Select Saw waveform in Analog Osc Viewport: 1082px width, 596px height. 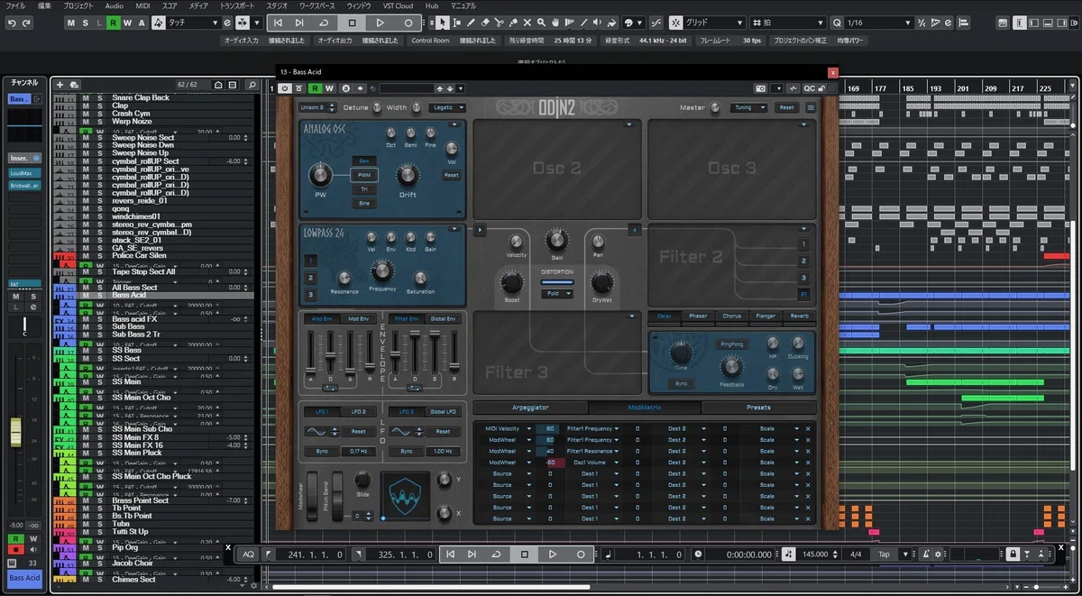tap(364, 160)
